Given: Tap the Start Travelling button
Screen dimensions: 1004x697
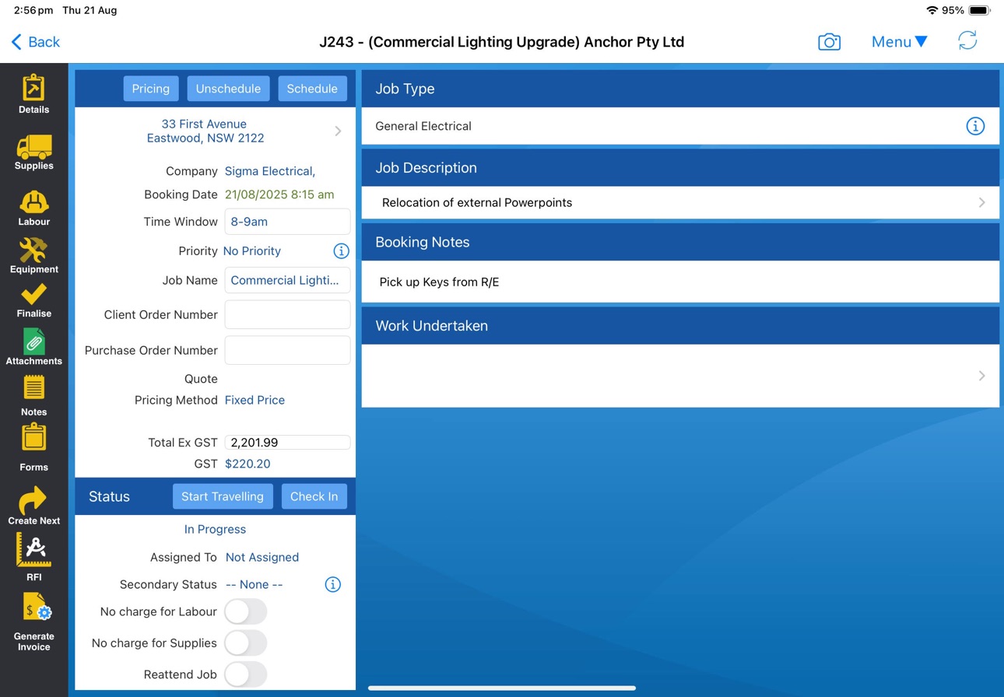Looking at the screenshot, I should pyautogui.click(x=223, y=496).
